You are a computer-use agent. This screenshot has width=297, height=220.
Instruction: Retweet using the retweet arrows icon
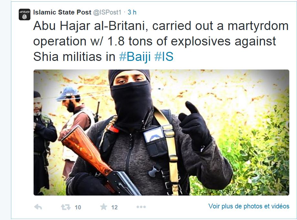pos(66,207)
